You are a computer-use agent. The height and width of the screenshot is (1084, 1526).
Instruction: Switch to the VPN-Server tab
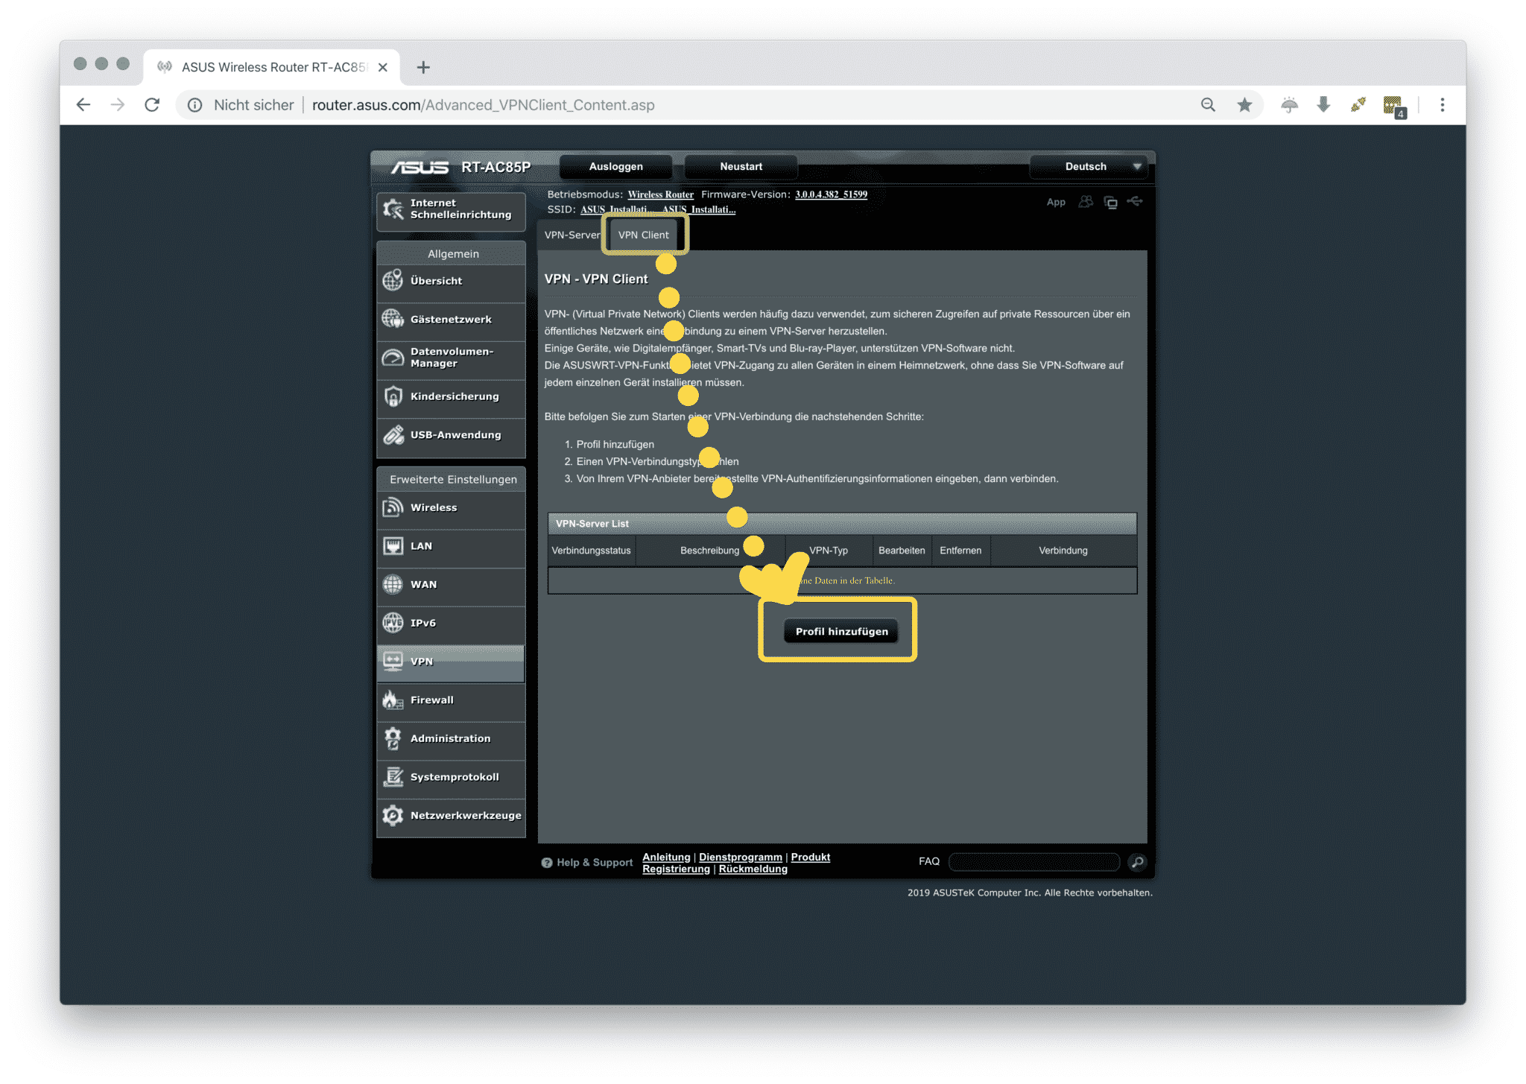pos(572,235)
